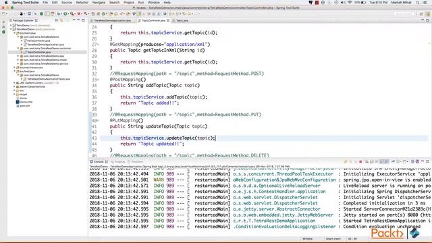Expand the src/main/resources folder
Image resolution: width=432 pixels, height=243 pixels.
pyautogui.click(x=15, y=67)
